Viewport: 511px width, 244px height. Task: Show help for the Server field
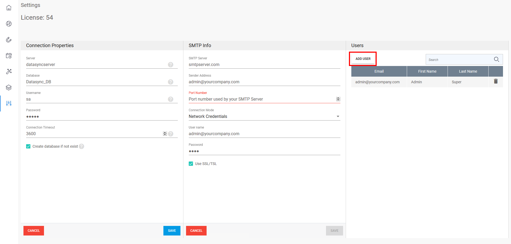171,65
